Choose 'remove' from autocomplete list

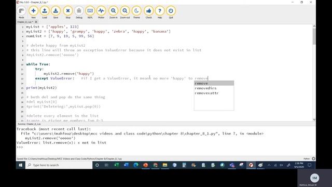pos(214,83)
